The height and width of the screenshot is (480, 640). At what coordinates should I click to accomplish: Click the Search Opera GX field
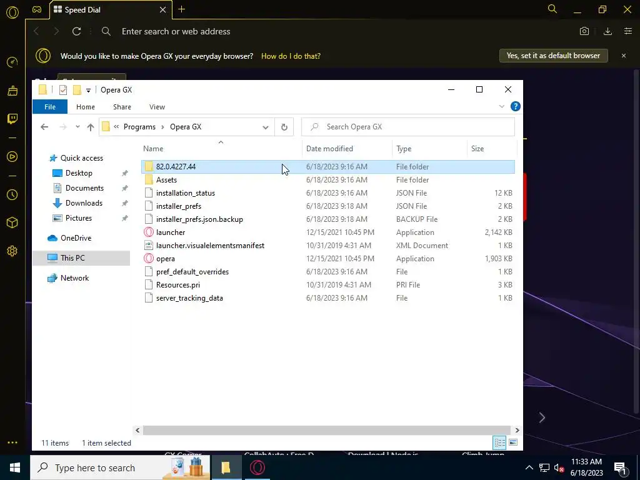pos(408,127)
